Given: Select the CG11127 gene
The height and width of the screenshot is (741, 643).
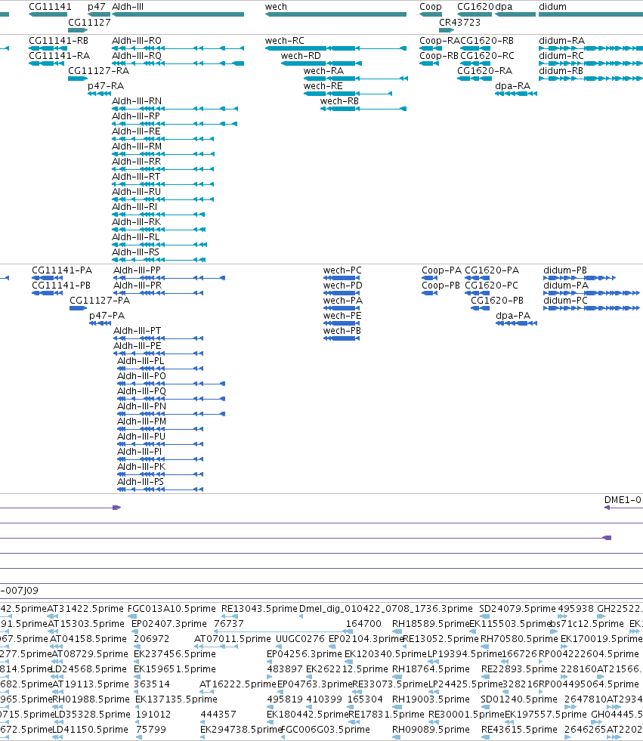Looking at the screenshot, I should pyautogui.click(x=78, y=29).
